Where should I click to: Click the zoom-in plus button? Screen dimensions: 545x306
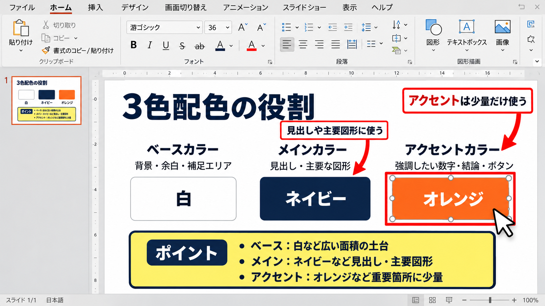[x=514, y=300]
